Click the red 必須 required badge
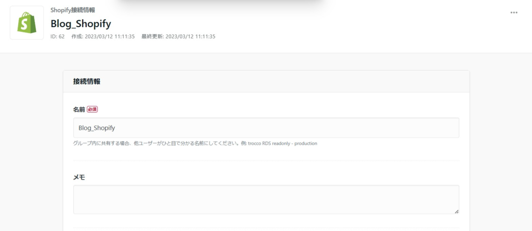 [92, 110]
